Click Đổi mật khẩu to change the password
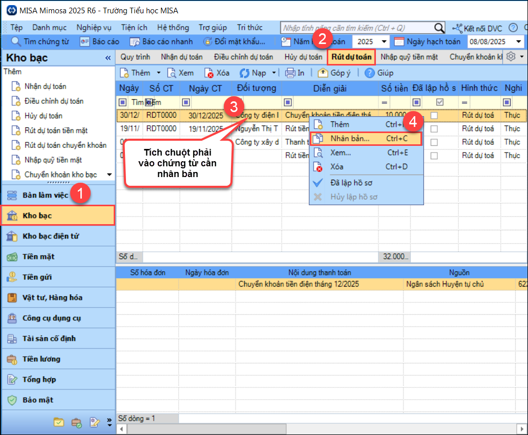The image size is (528, 435). [235, 41]
